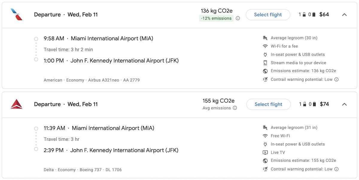Click the Live TV icon
Screen dimensions: 359x180
[x=265, y=153]
